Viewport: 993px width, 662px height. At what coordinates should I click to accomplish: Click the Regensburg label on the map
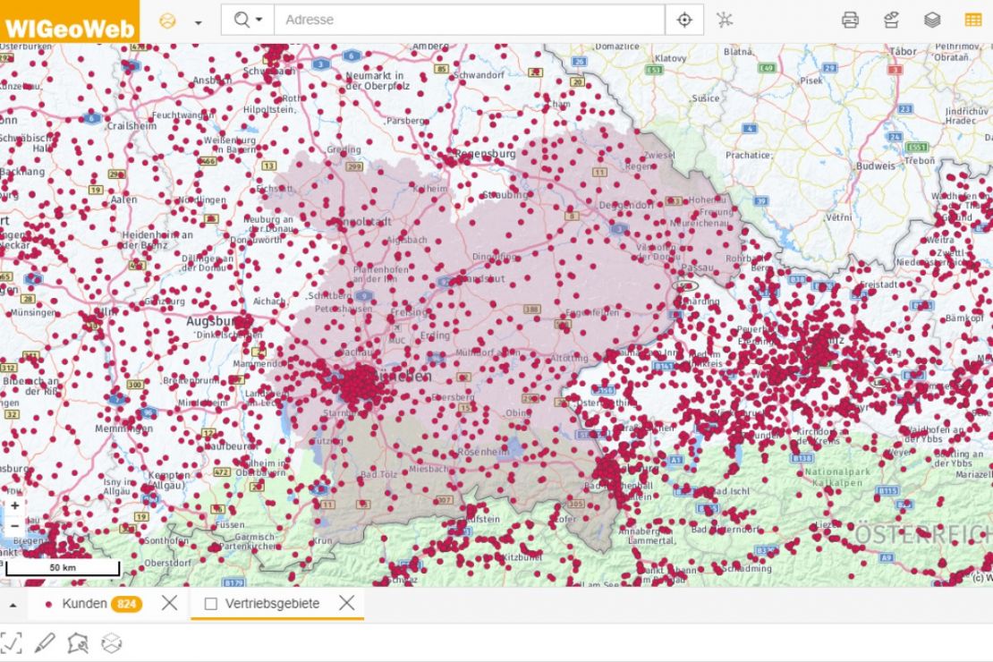pos(485,154)
